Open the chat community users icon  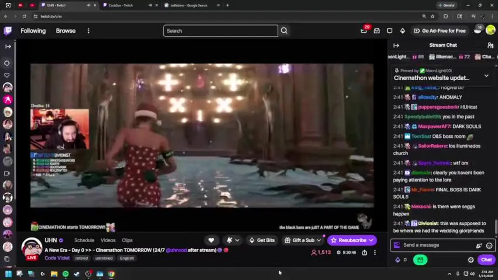490,45
